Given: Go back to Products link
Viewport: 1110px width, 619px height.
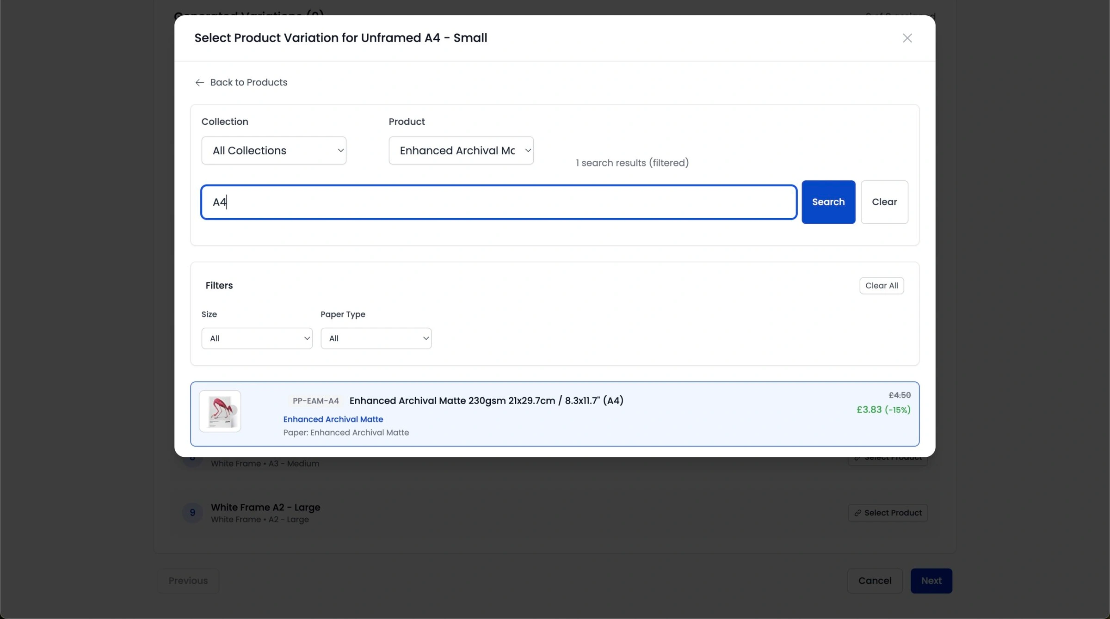Looking at the screenshot, I should click(248, 82).
